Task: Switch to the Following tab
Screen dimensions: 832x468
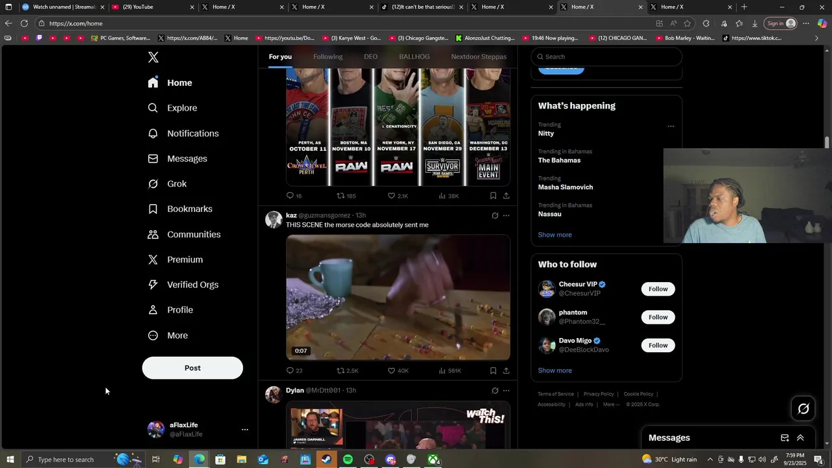Action: pyautogui.click(x=328, y=57)
